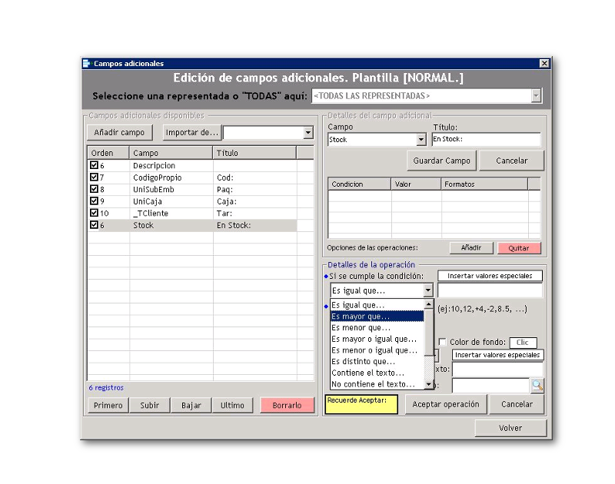Click Insertar valores especiales beside the condition label
615x484 pixels.
pos(490,276)
